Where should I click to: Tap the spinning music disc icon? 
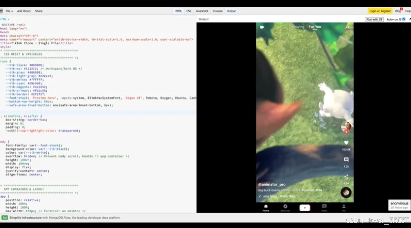[x=346, y=192]
